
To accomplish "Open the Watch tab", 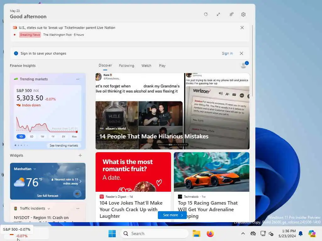I will pos(146,66).
